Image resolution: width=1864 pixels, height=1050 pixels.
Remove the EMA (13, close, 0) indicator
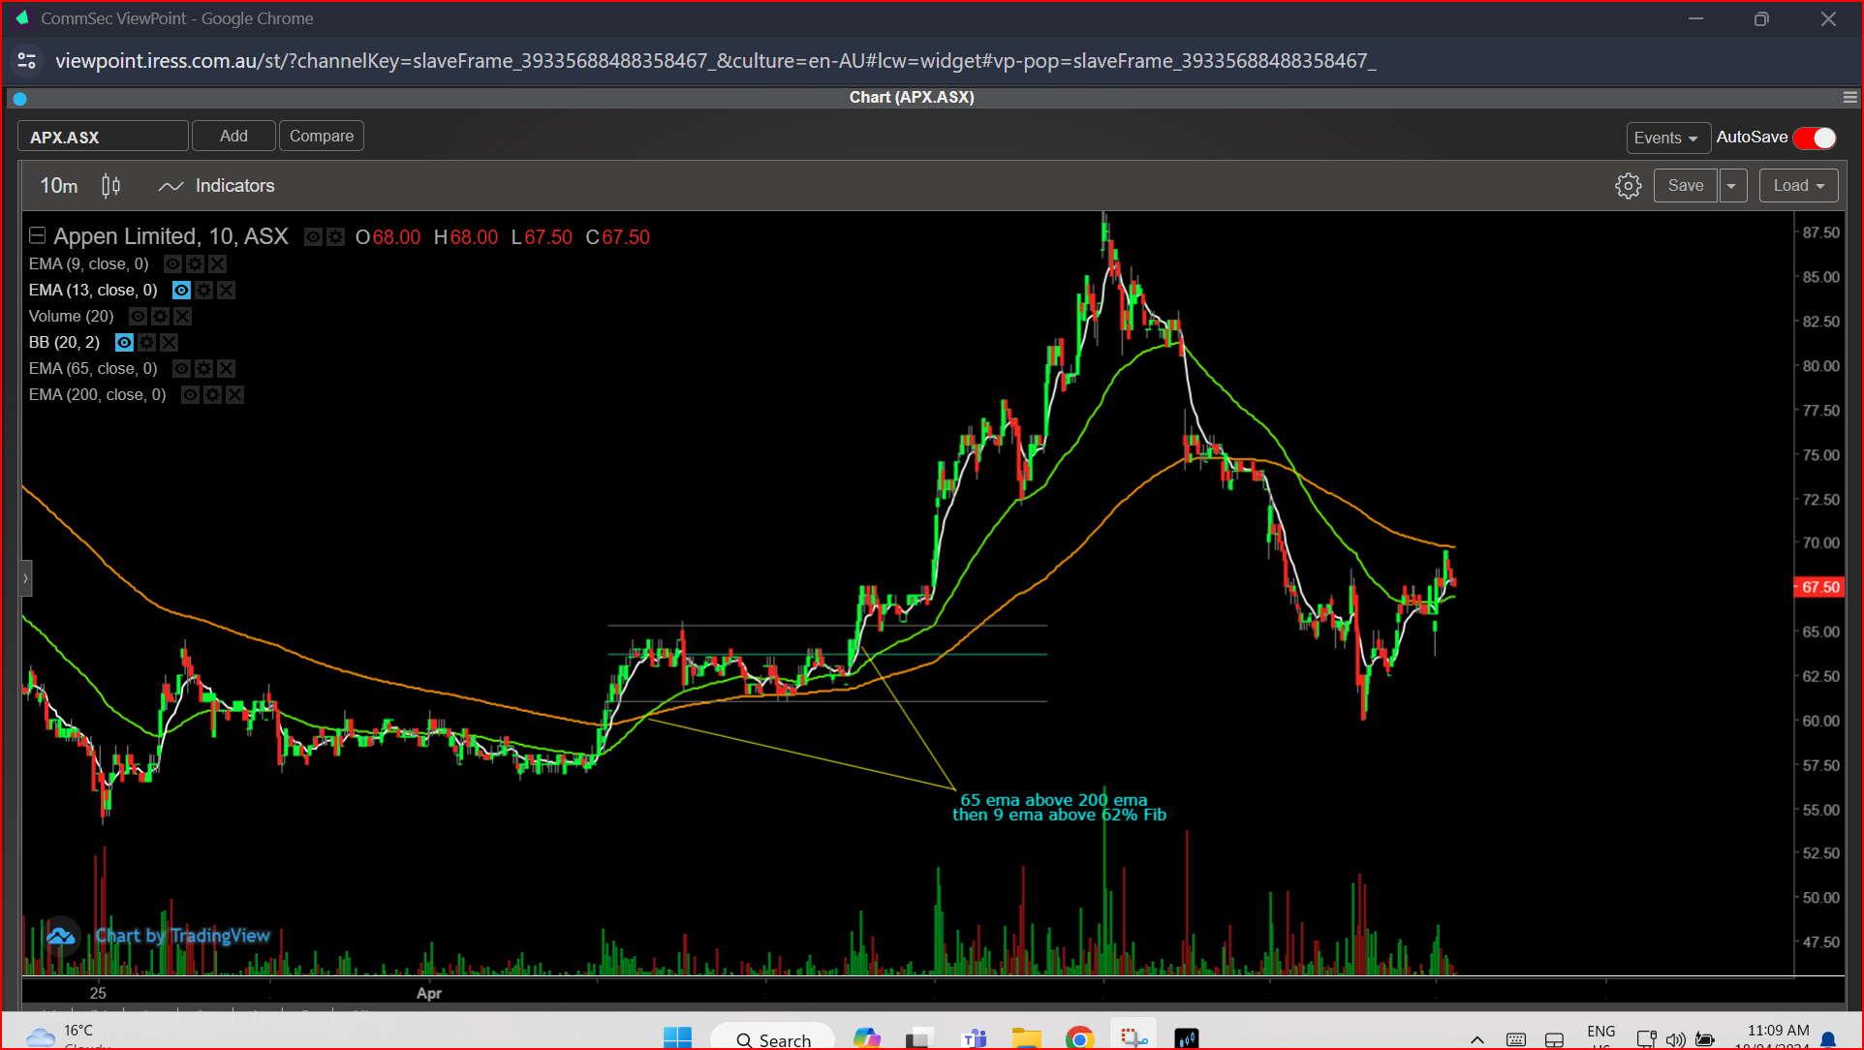pyautogui.click(x=226, y=290)
